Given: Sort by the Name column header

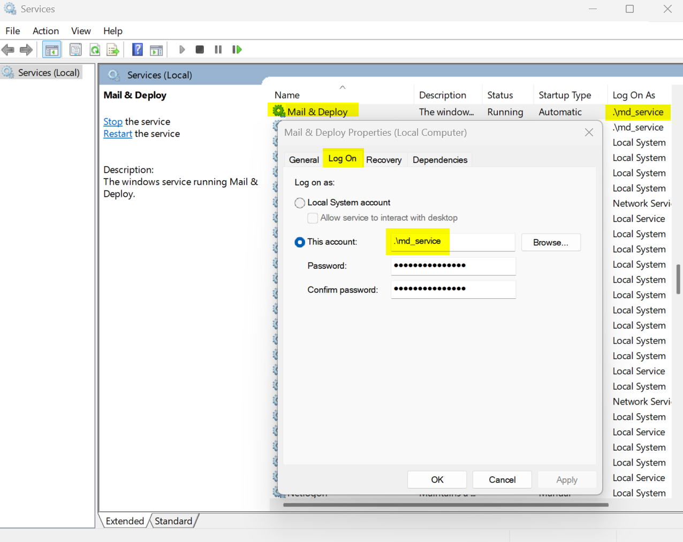Looking at the screenshot, I should coord(342,95).
